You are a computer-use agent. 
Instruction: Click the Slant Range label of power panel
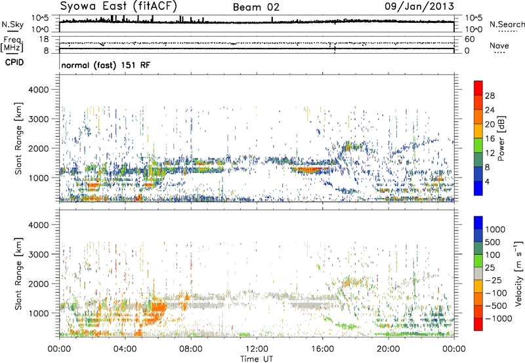click(x=19, y=138)
